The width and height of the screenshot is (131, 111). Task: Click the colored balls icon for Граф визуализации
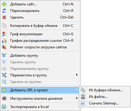pos(4,34)
